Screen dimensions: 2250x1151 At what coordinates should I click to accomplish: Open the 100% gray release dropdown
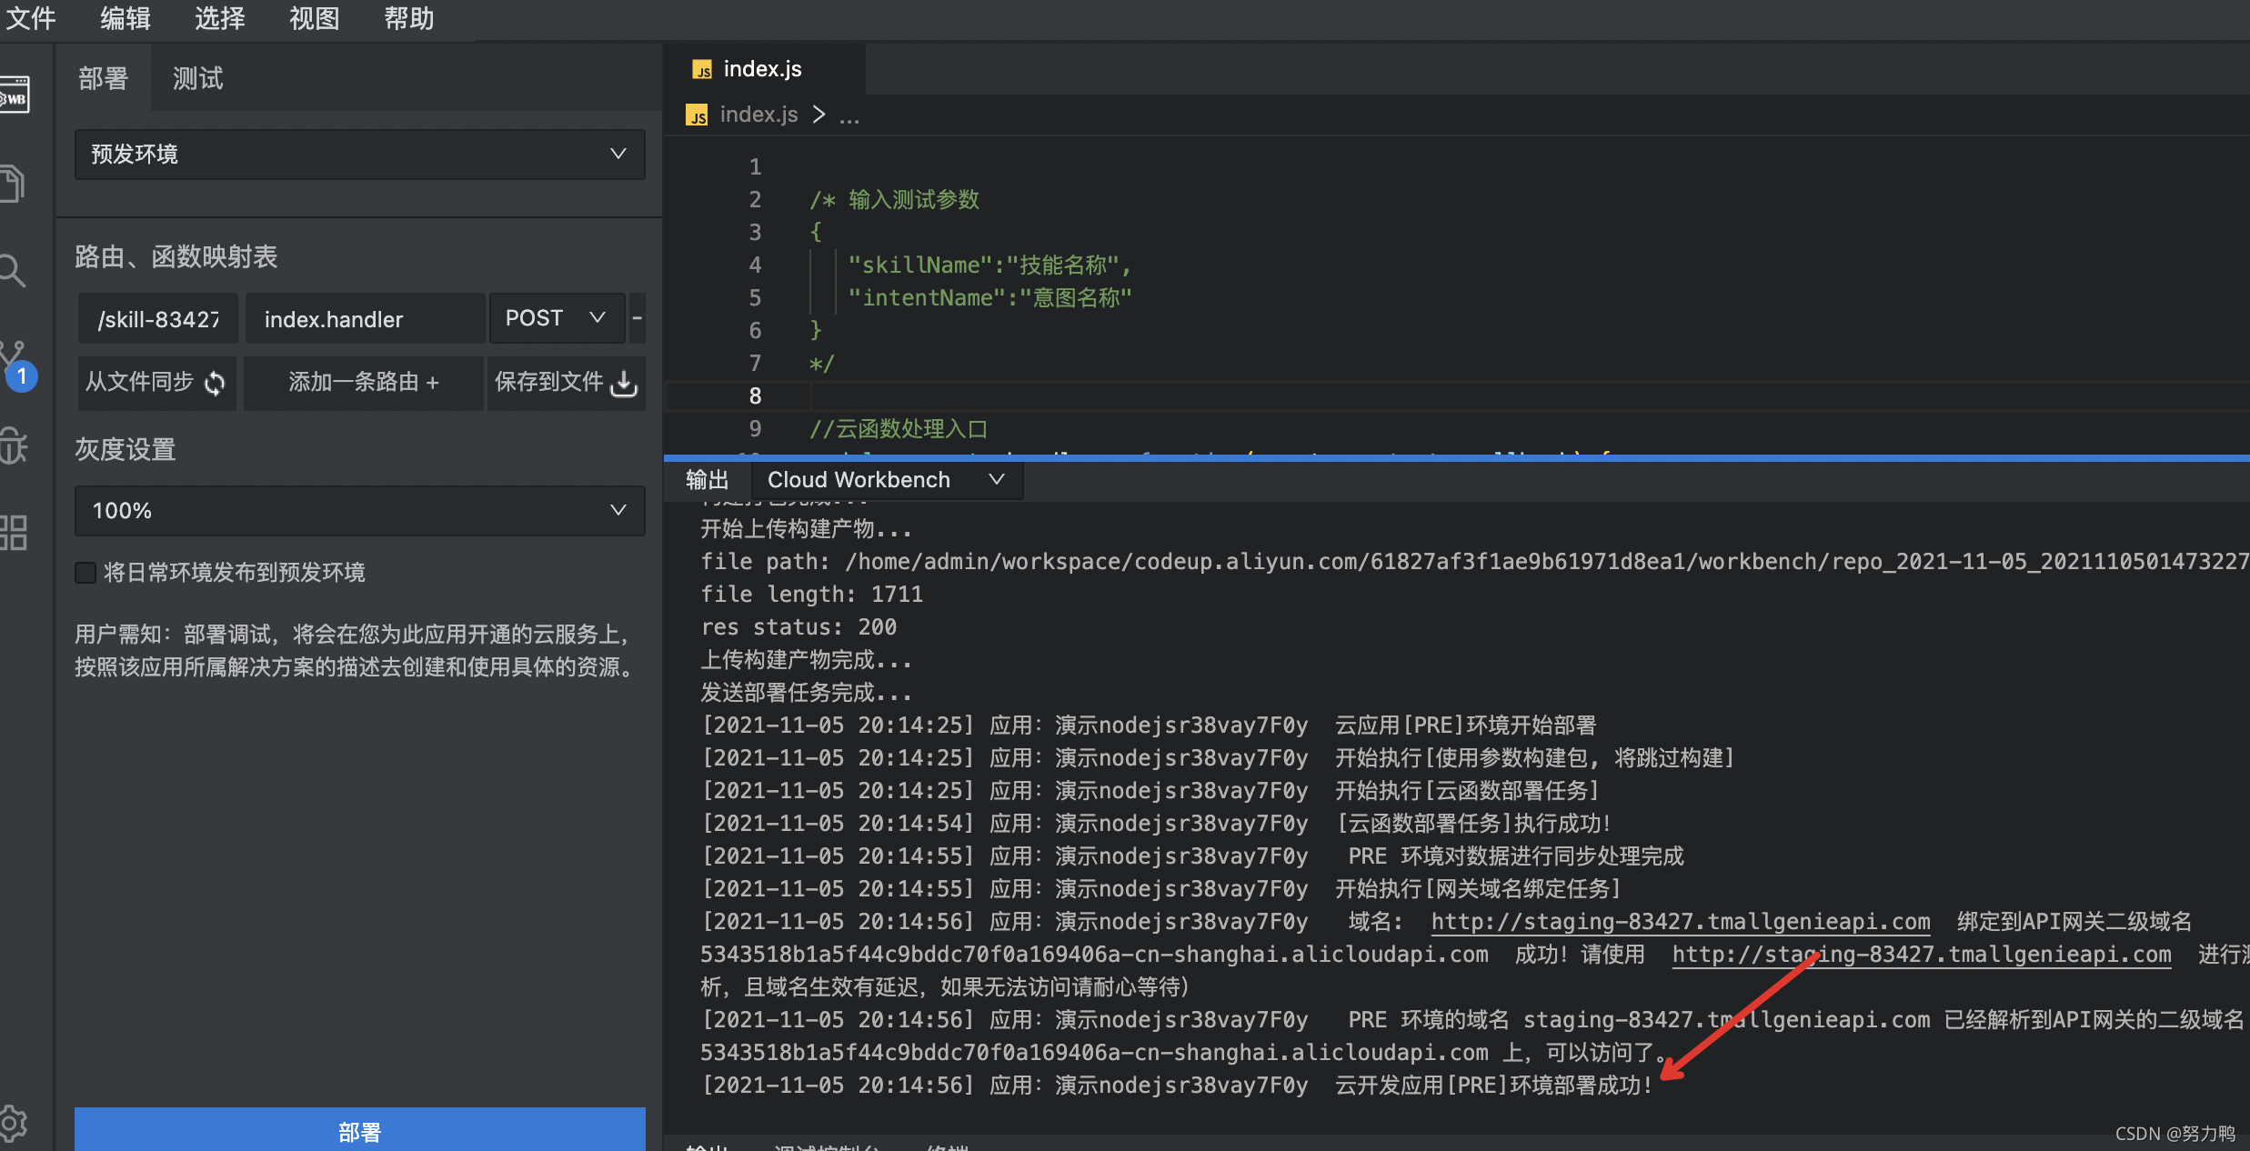[x=360, y=511]
